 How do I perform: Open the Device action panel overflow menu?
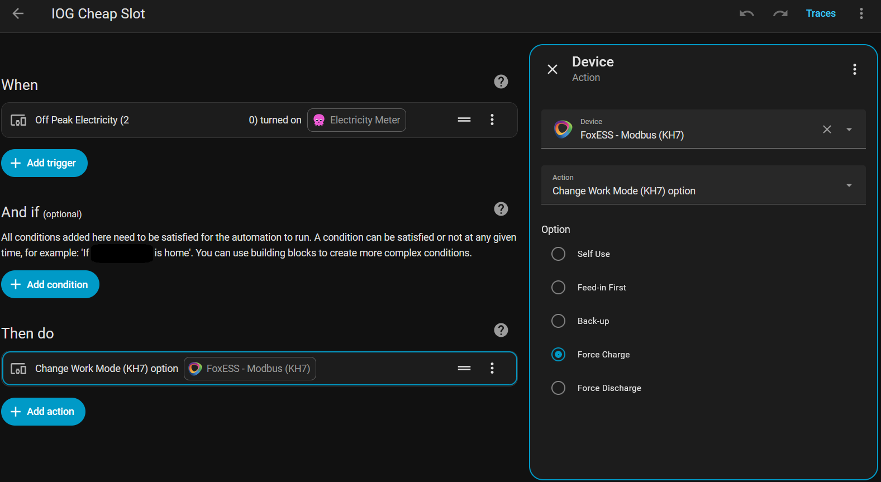pos(855,69)
